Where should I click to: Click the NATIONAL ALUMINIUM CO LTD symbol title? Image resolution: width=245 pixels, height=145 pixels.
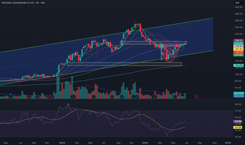click(x=23, y=3)
